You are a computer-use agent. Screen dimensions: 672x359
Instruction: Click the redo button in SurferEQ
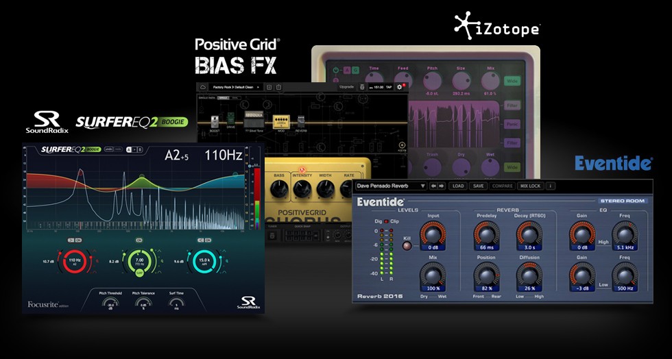[118, 149]
